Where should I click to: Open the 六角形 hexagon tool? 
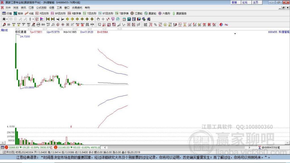[x=164, y=14]
